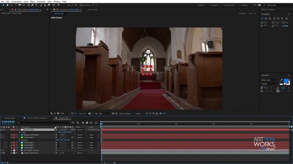Enable the Snapping checkbox
Viewport: 293px width, 164px height.
[81, 5]
